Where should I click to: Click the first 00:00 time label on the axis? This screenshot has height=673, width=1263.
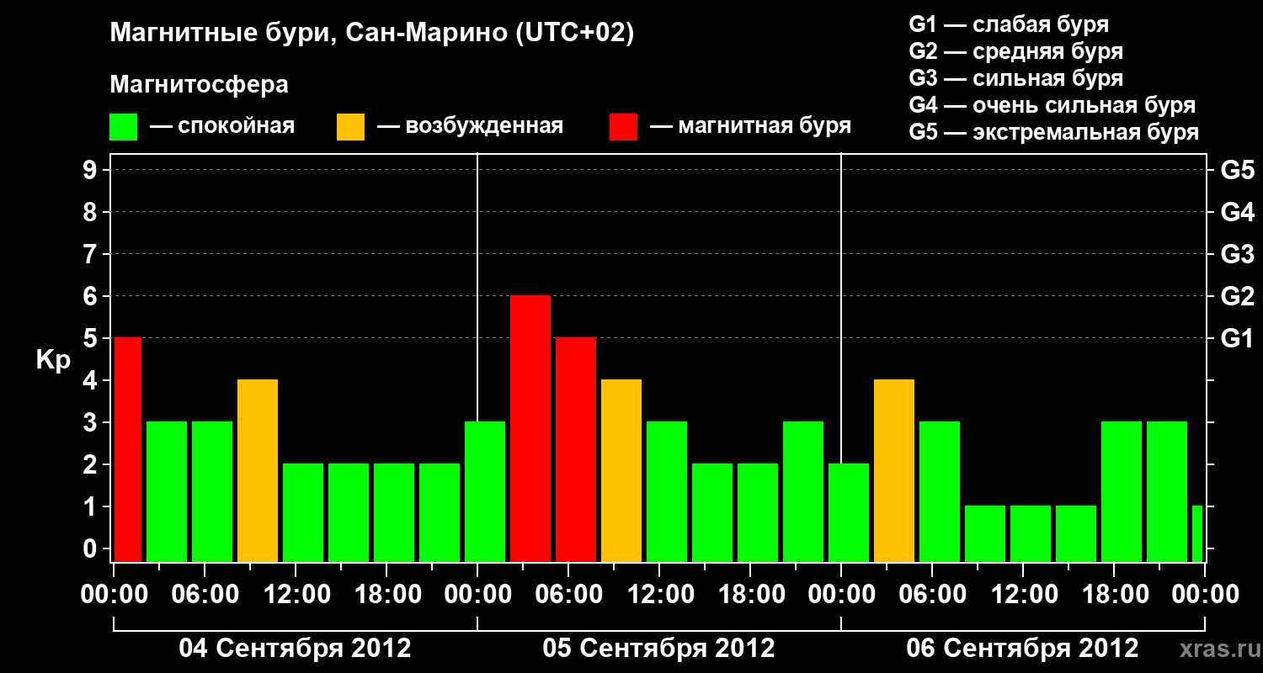pos(114,595)
